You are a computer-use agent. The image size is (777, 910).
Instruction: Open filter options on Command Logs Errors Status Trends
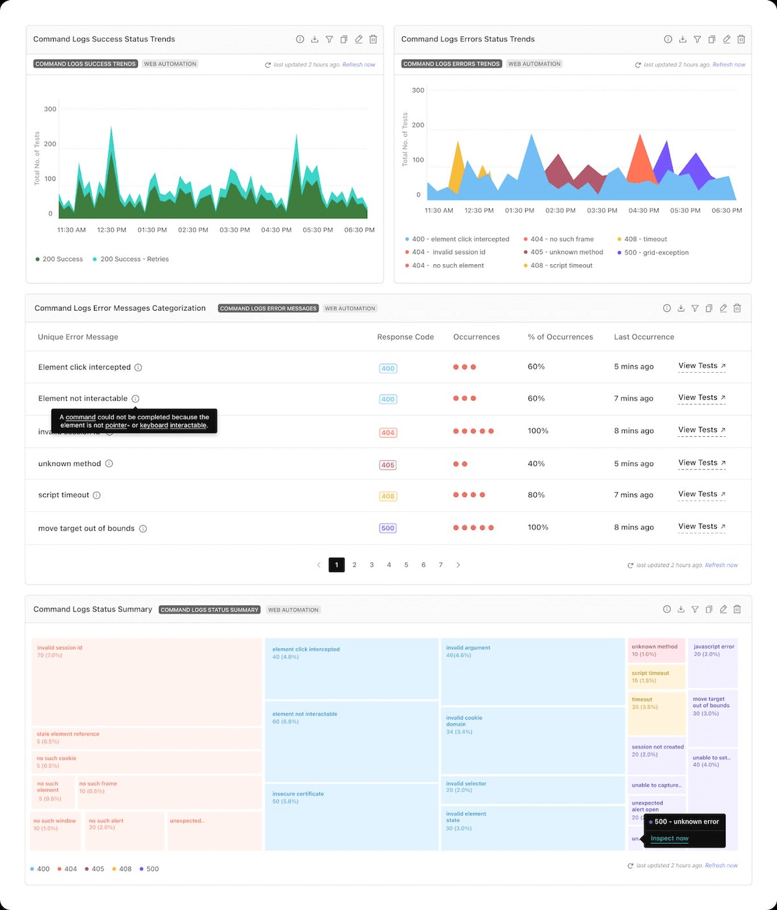point(697,39)
